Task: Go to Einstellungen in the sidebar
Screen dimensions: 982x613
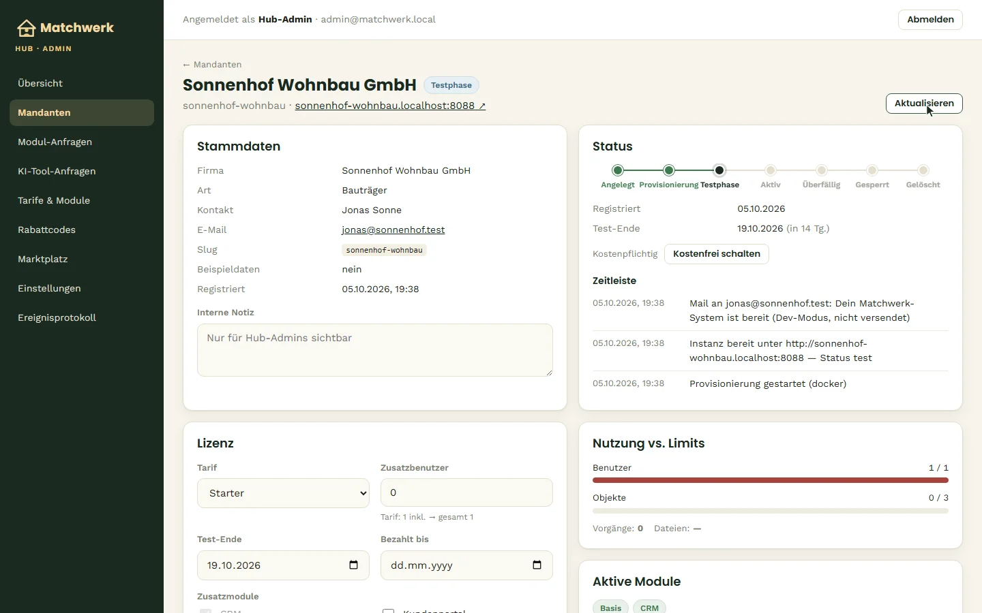Action: click(x=82, y=288)
